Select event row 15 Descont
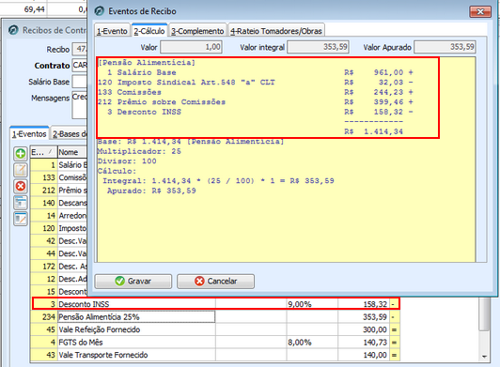Viewport: 500px width, 367px height. [x=58, y=292]
